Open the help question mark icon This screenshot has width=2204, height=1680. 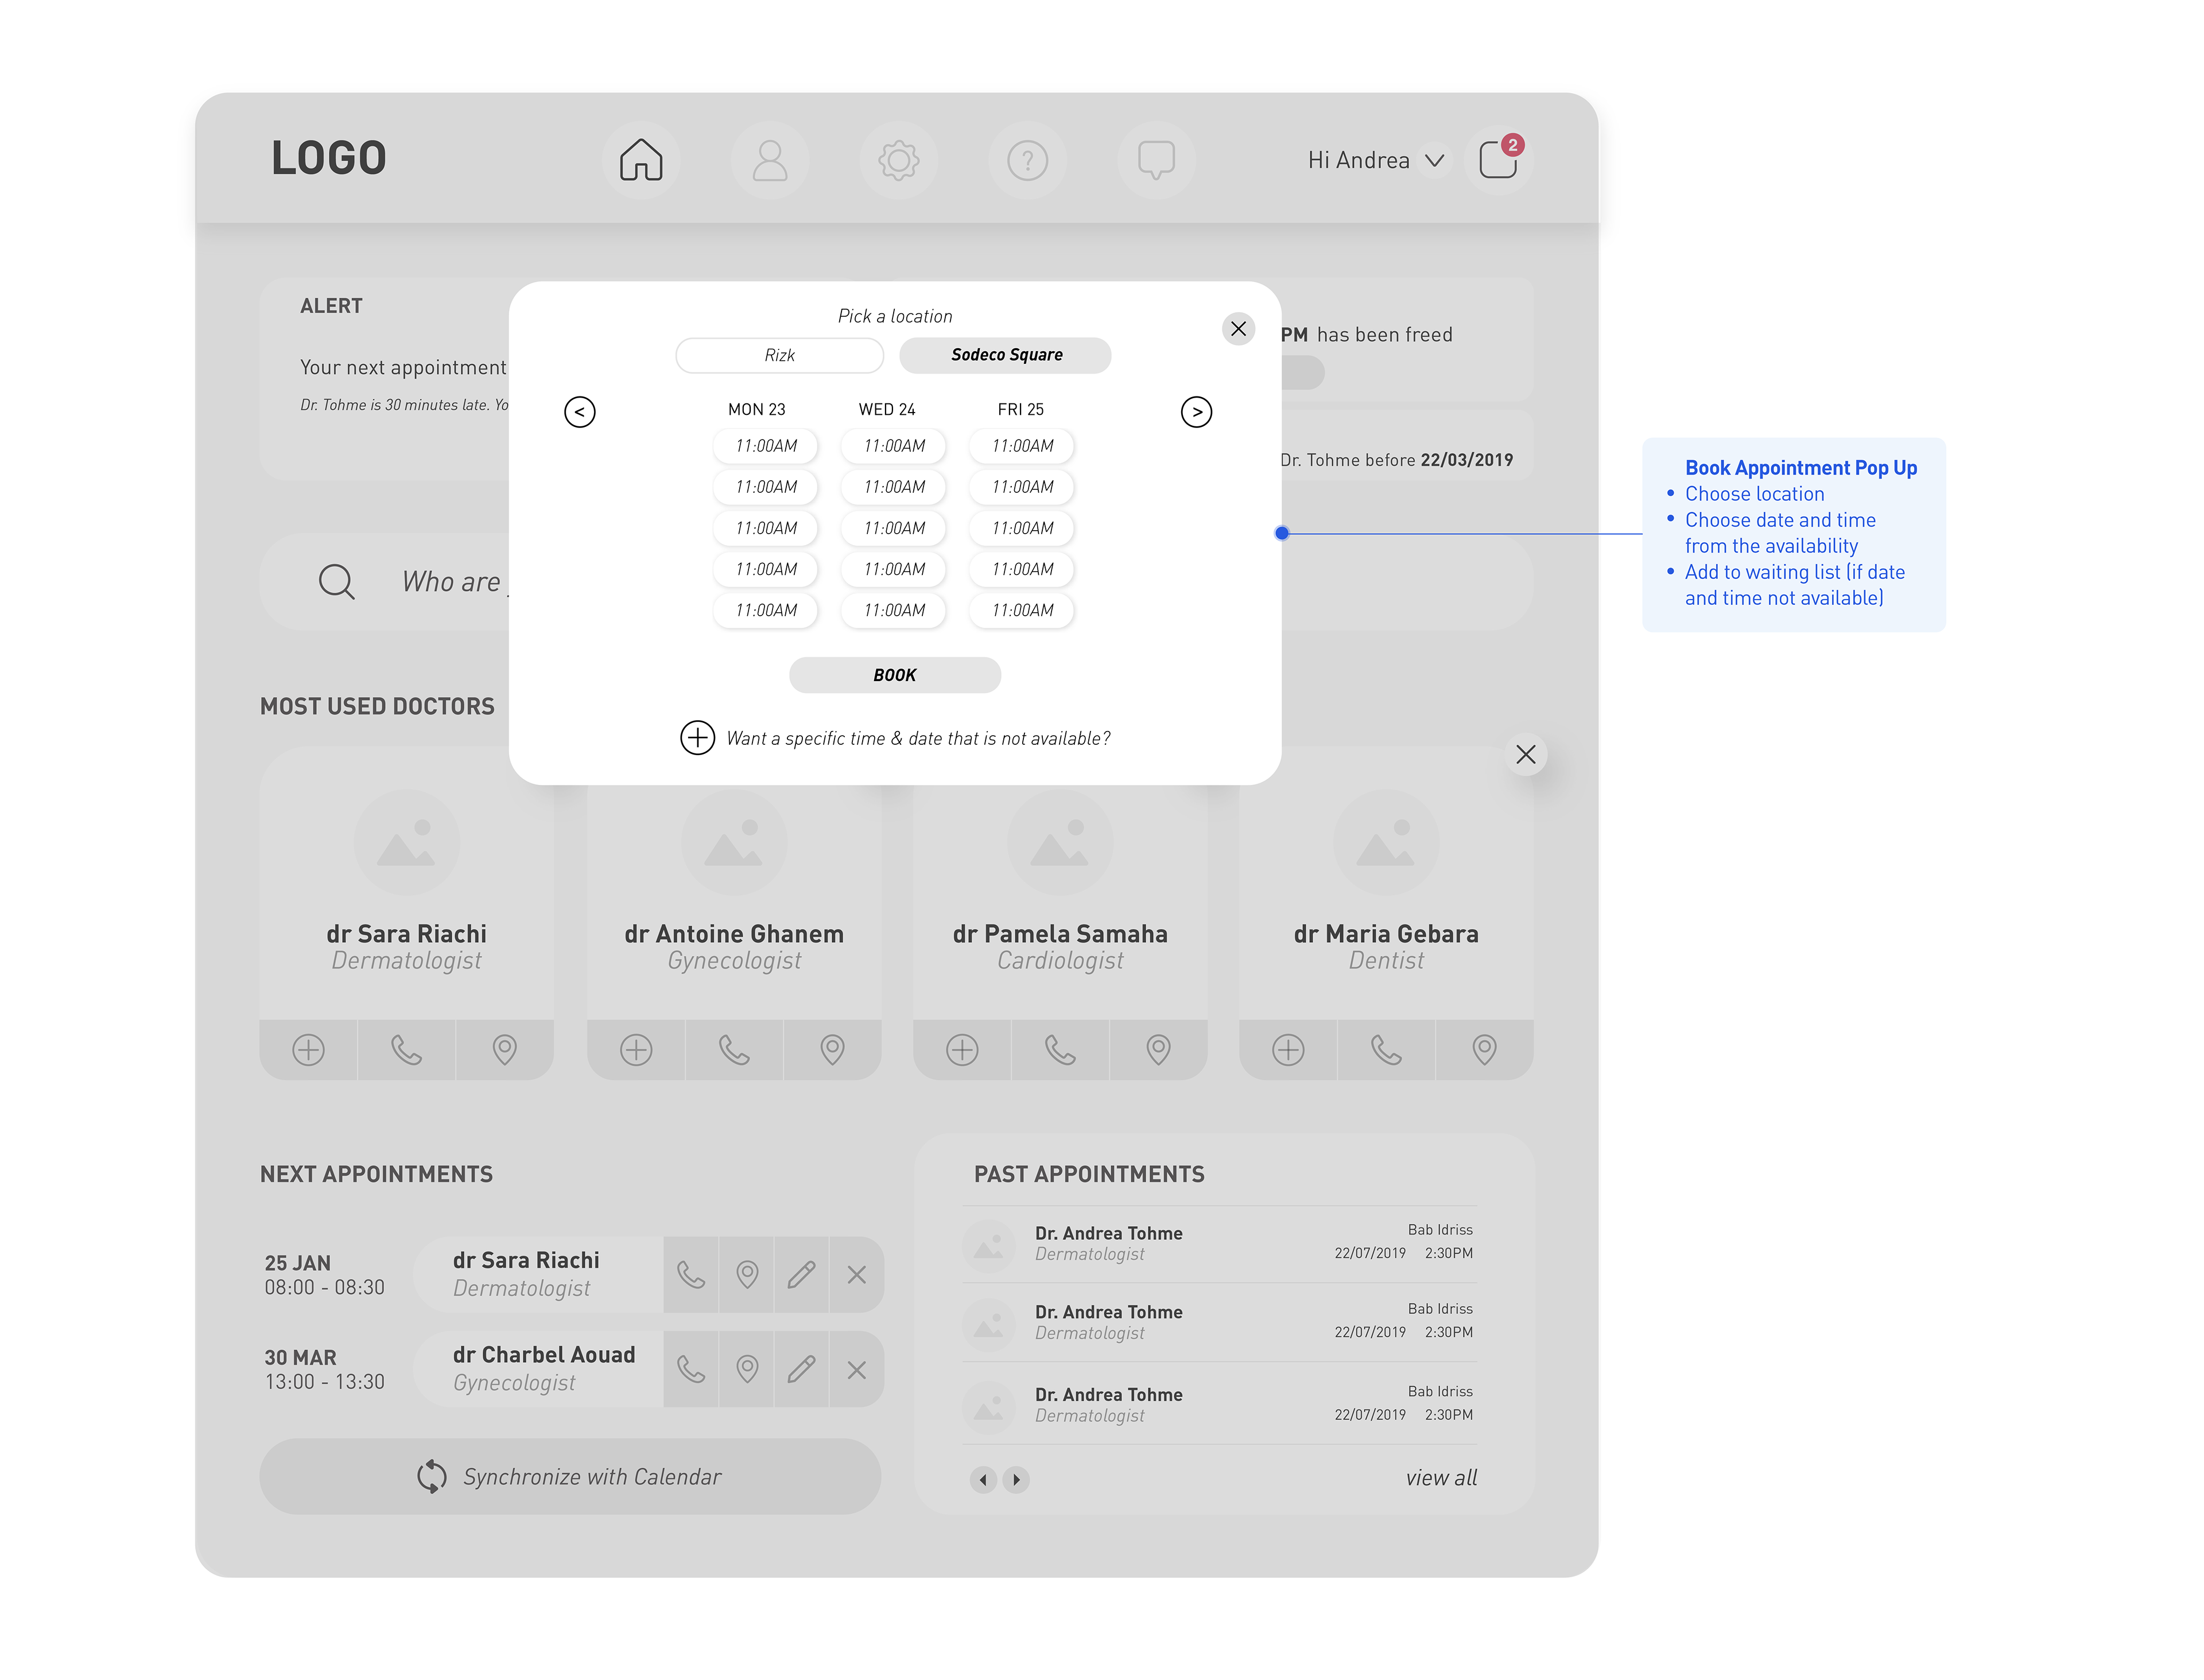[x=1026, y=160]
